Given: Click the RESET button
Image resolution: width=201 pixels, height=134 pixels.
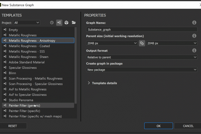Looking at the screenshot, I should coord(13,126).
